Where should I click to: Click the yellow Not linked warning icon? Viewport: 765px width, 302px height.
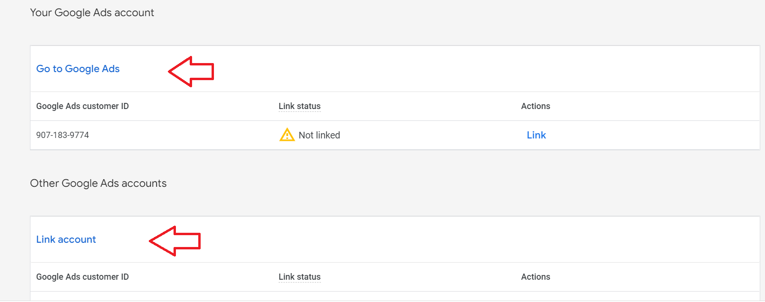(x=287, y=135)
